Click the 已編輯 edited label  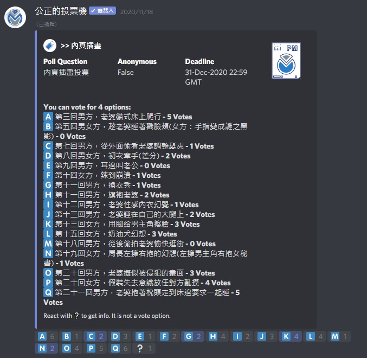click(x=47, y=24)
